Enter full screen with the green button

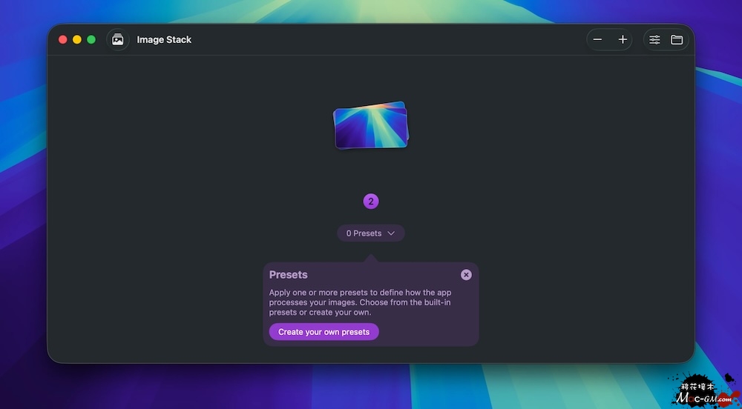[x=91, y=40]
